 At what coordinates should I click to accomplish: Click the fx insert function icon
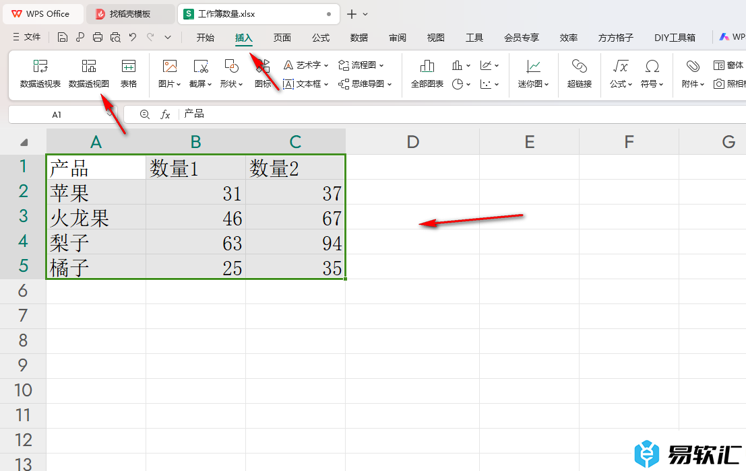(x=165, y=114)
